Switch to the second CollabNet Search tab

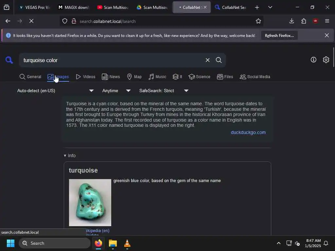click(231, 8)
